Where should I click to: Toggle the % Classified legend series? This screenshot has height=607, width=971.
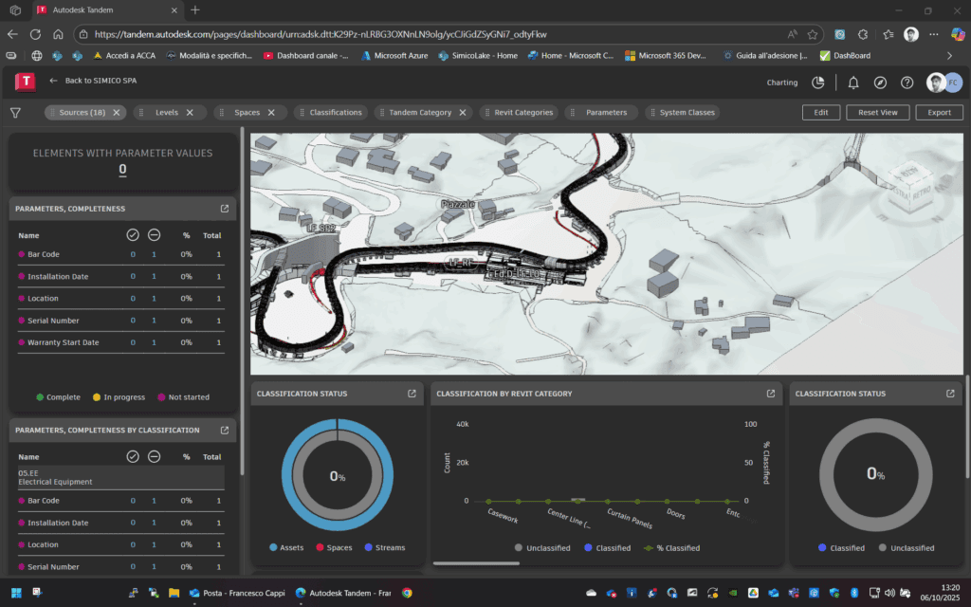(671, 547)
